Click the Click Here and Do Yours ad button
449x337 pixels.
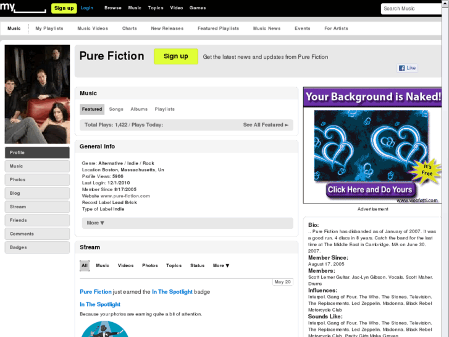[370, 190]
